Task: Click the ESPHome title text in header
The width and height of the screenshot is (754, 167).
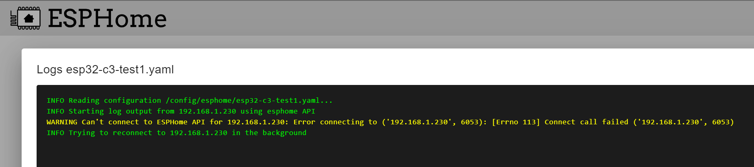Action: 107,19
